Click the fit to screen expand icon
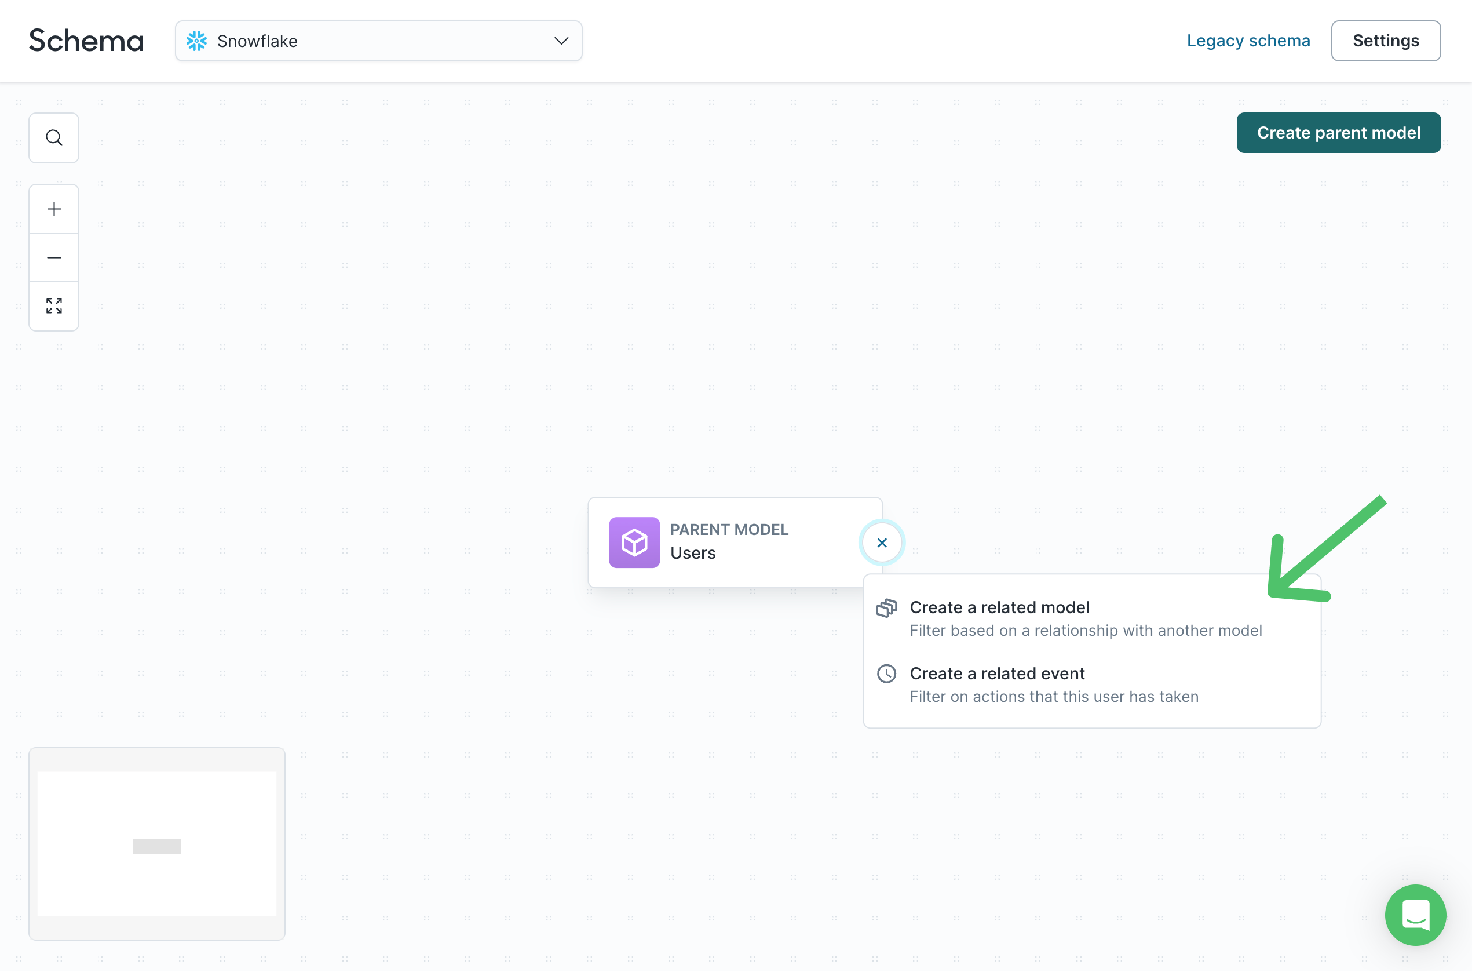This screenshot has height=972, width=1472. pyautogui.click(x=54, y=306)
